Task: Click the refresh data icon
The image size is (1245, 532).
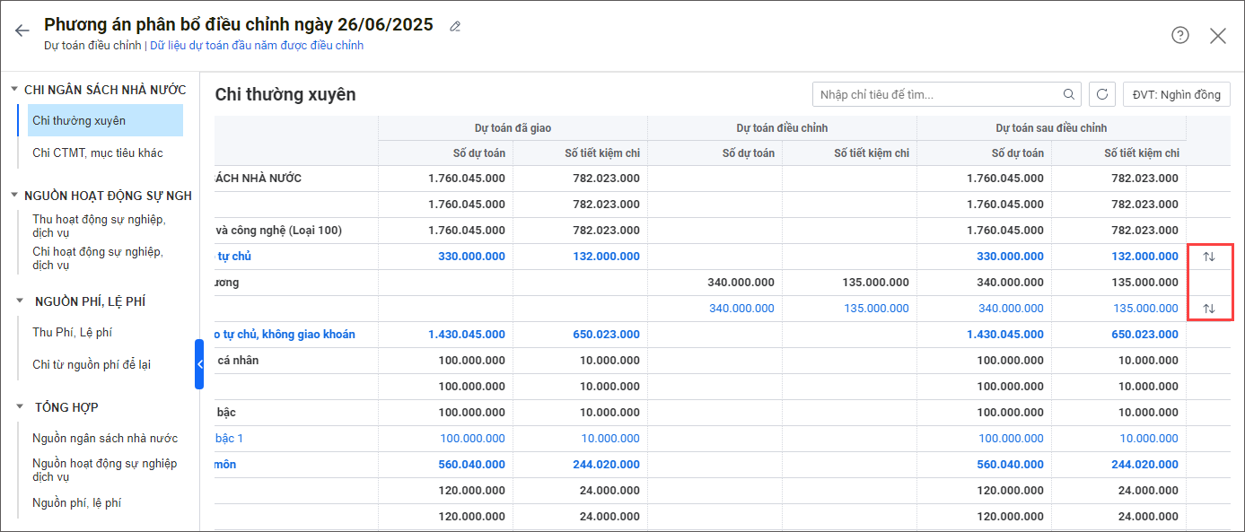Action: click(1102, 94)
